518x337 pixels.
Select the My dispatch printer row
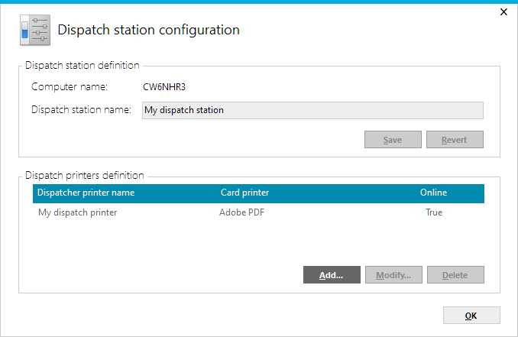pos(78,212)
